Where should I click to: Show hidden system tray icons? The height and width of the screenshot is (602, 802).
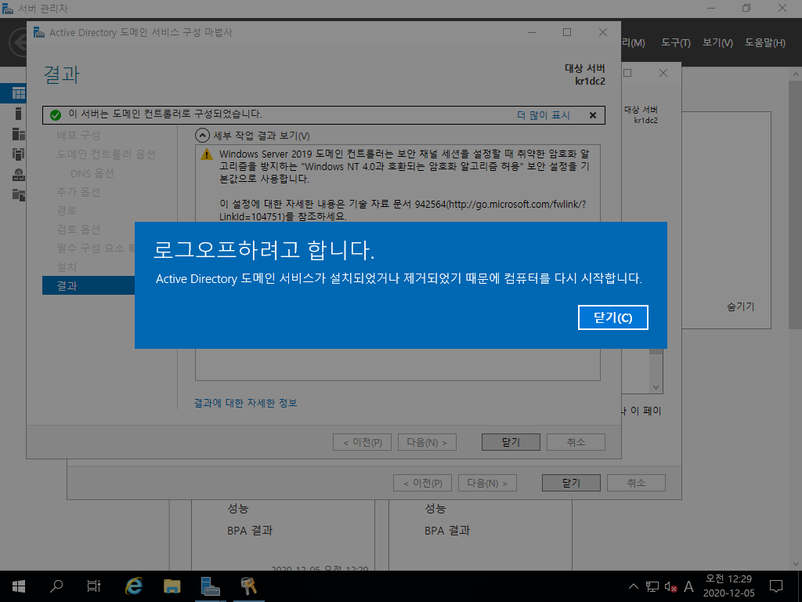tap(633, 586)
